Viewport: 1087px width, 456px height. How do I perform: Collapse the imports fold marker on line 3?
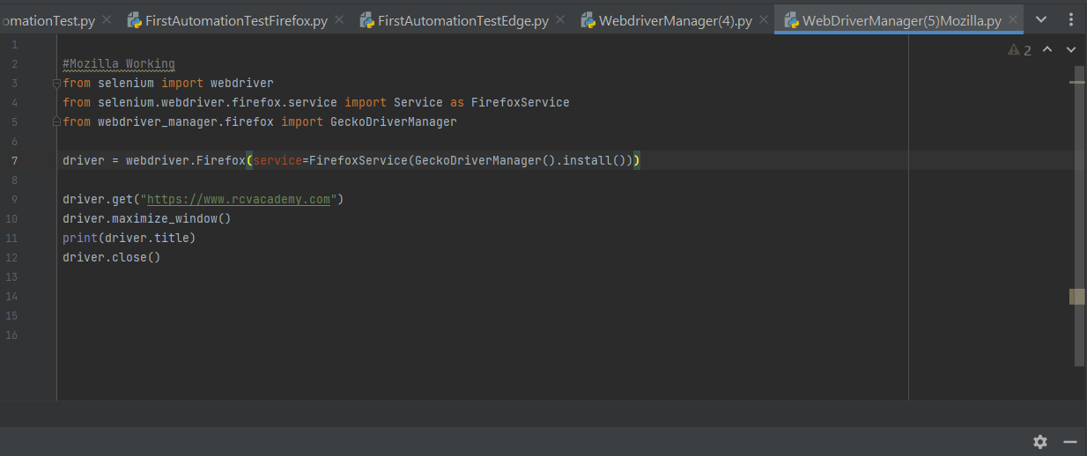56,83
